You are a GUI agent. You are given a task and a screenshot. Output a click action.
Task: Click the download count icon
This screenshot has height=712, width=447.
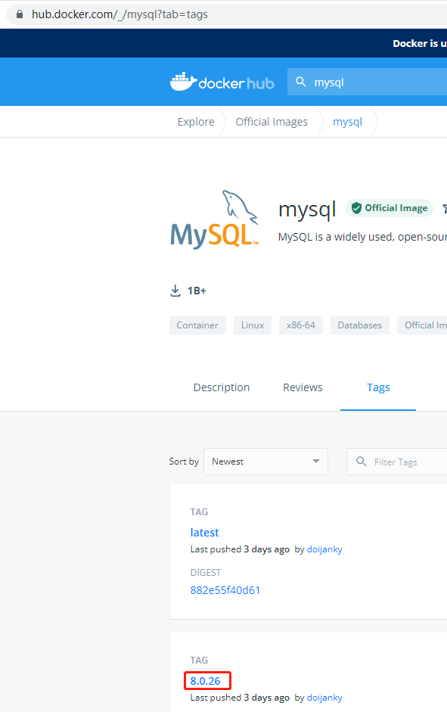pyautogui.click(x=175, y=291)
